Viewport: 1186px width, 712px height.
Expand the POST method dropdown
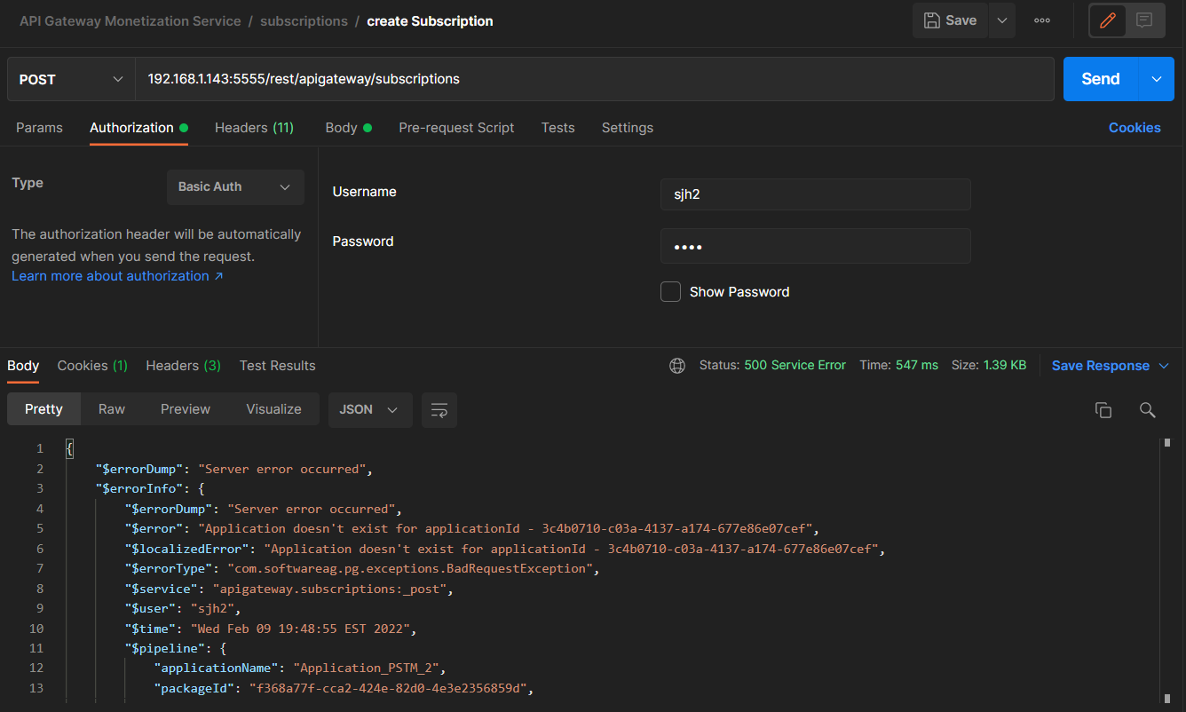click(71, 79)
